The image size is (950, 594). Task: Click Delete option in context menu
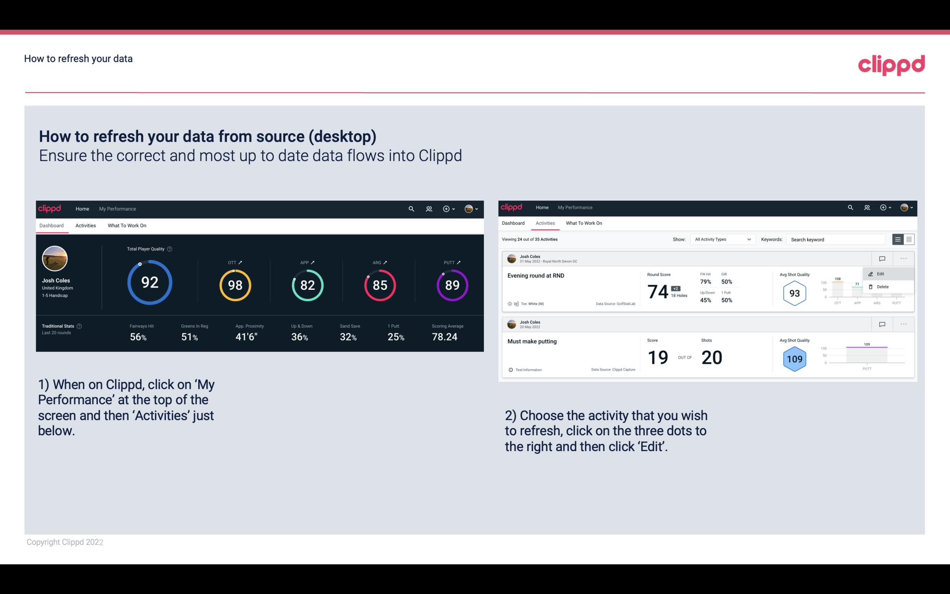[x=883, y=287]
